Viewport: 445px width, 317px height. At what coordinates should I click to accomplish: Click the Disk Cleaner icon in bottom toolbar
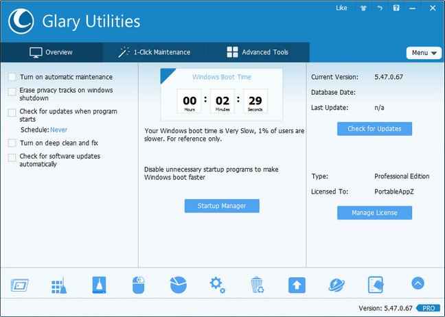[99, 285]
